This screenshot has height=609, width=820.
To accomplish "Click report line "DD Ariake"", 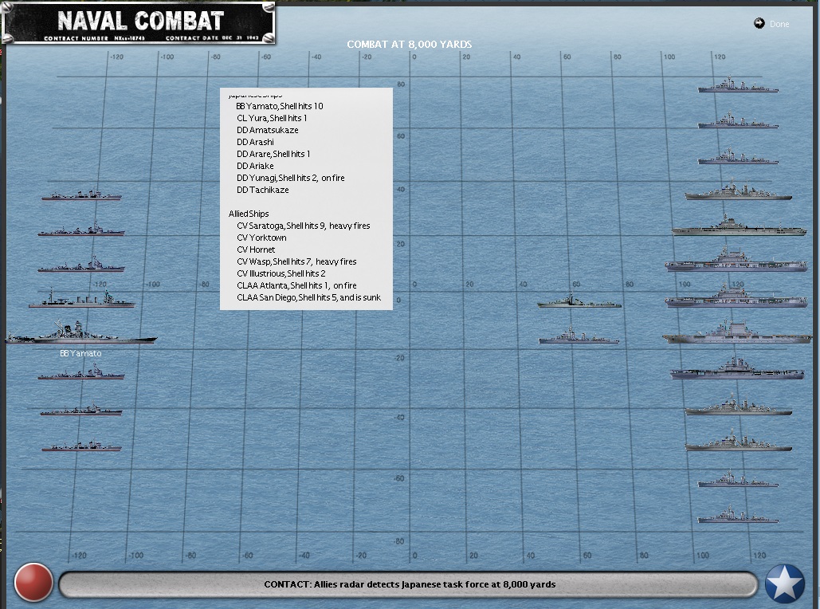I will [x=255, y=167].
